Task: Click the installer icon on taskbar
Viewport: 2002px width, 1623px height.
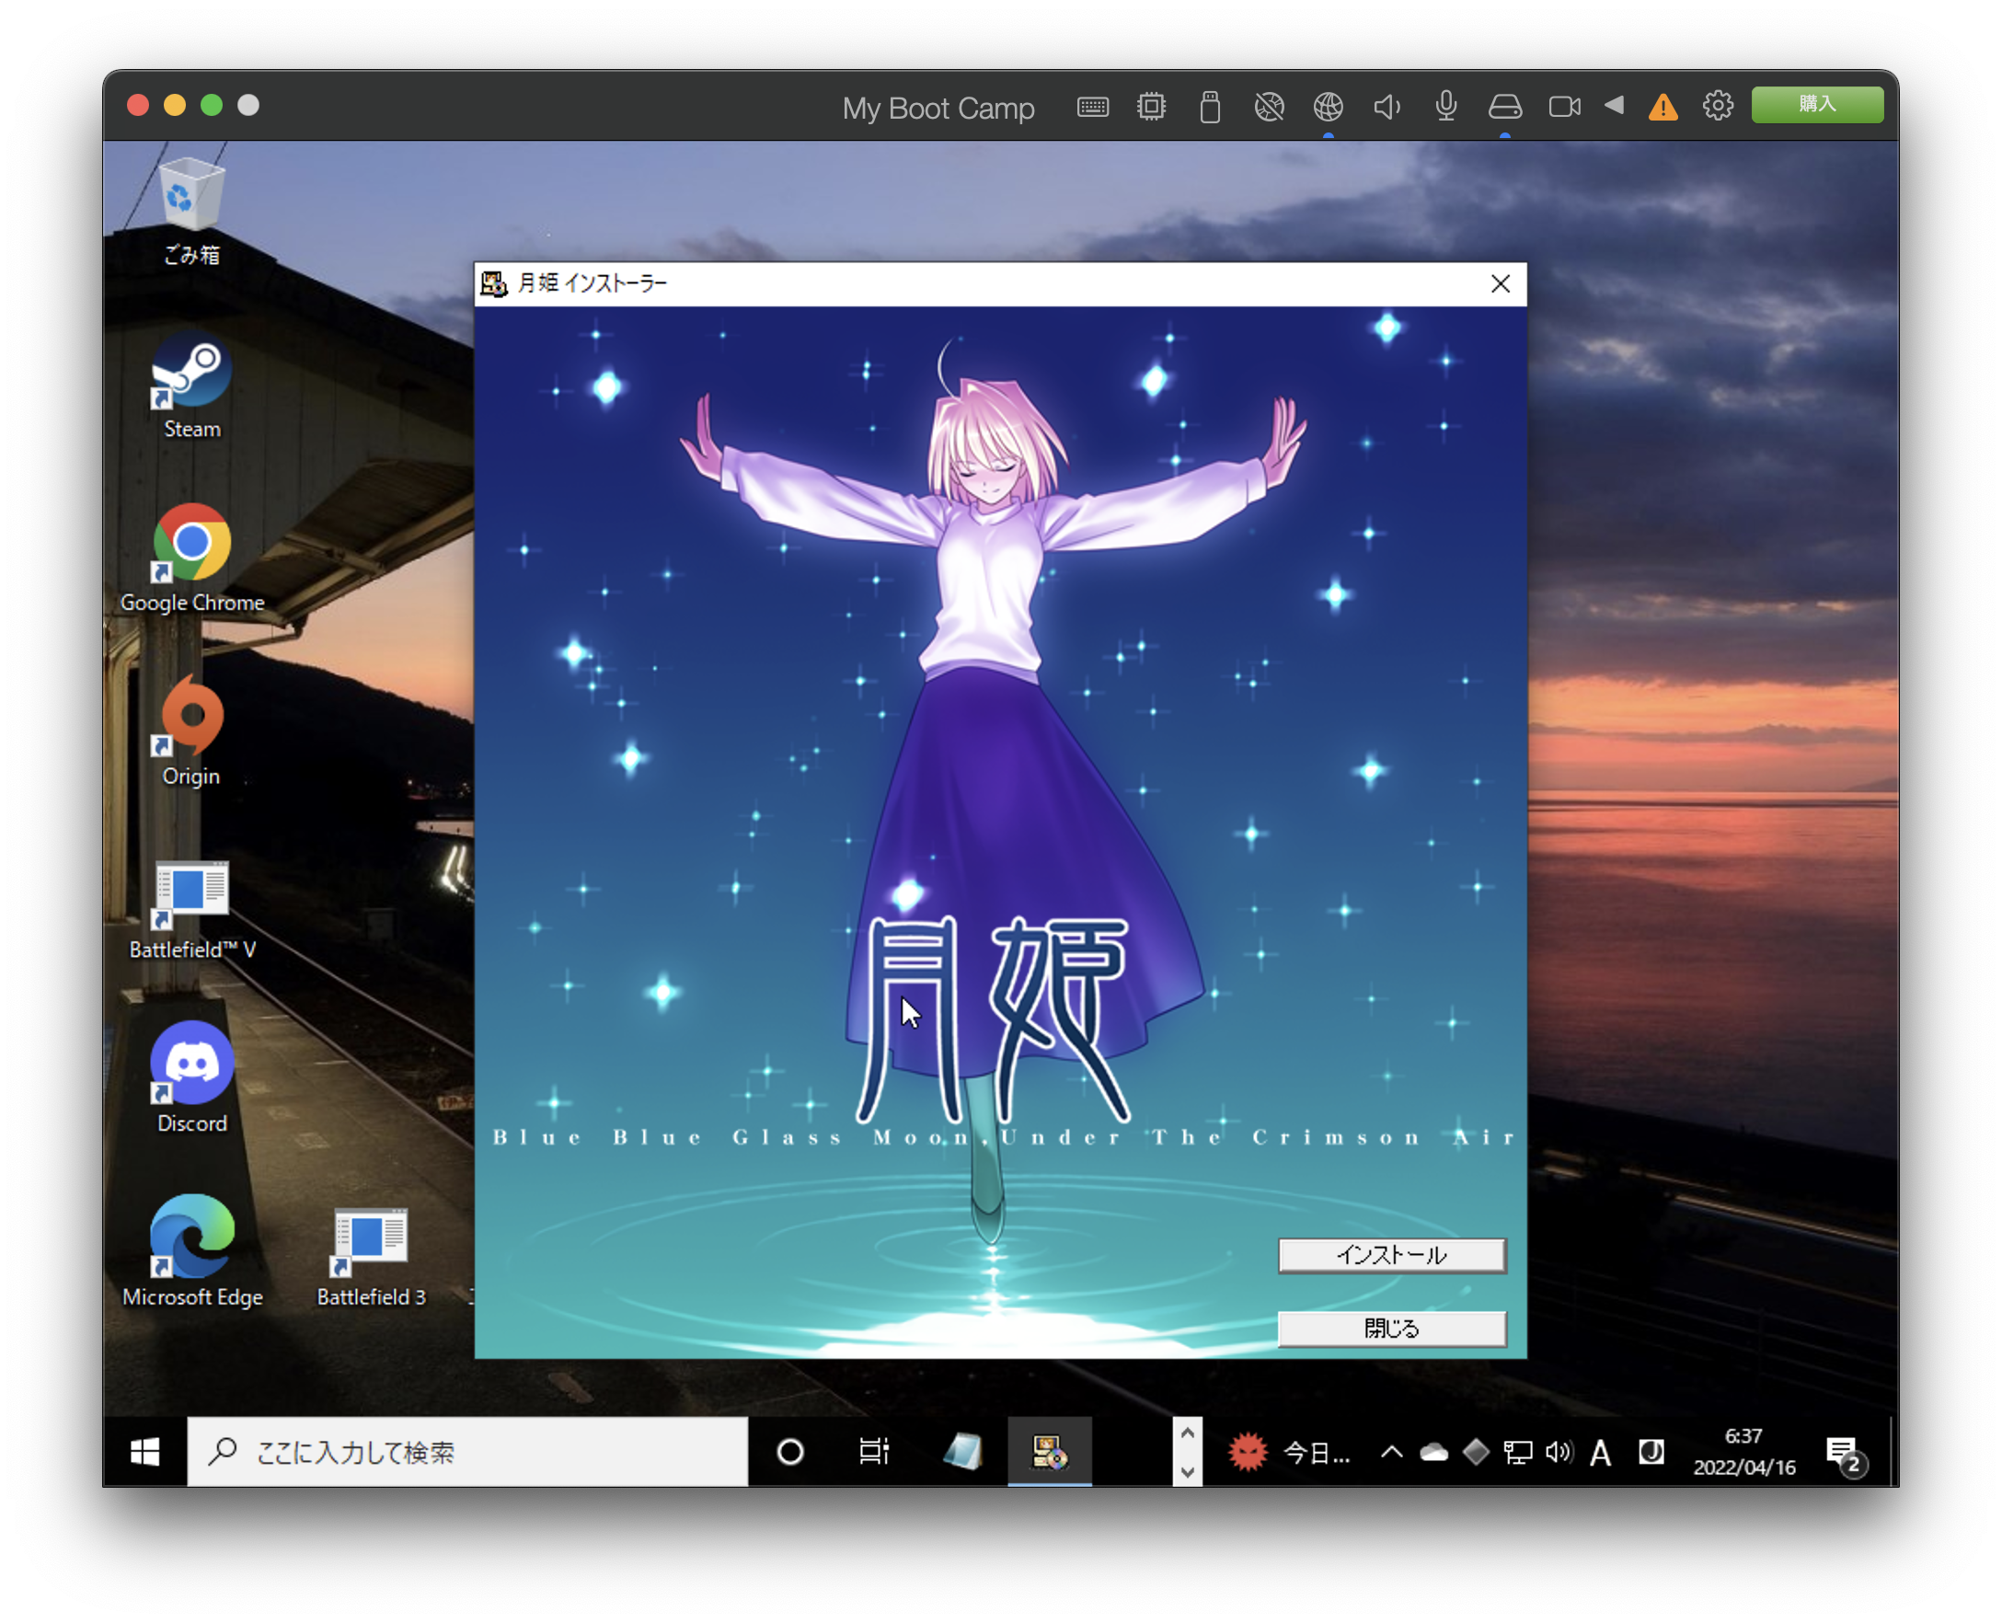Action: (1049, 1451)
